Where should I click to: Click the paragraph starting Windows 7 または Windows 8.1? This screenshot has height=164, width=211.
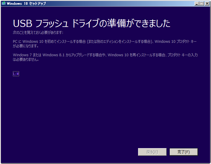point(105,57)
